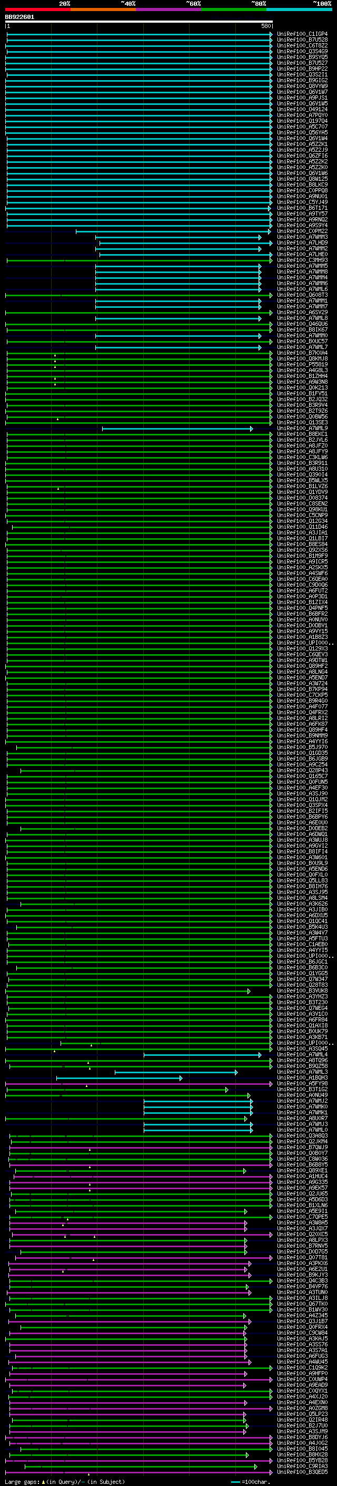Select label UniRef100_A1BQH3
This screenshot has height=1486, width=337.
(302, 1078)
